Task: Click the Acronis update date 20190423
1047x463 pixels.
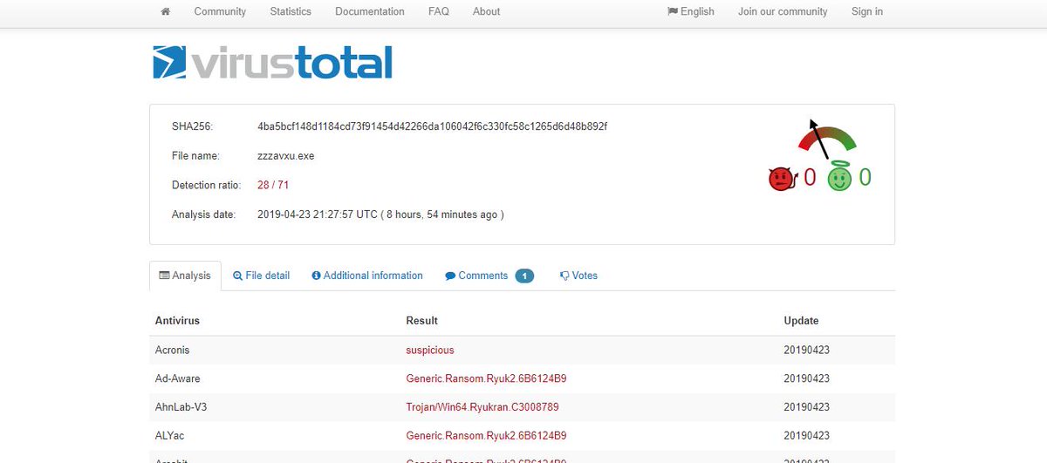Action: click(x=807, y=350)
